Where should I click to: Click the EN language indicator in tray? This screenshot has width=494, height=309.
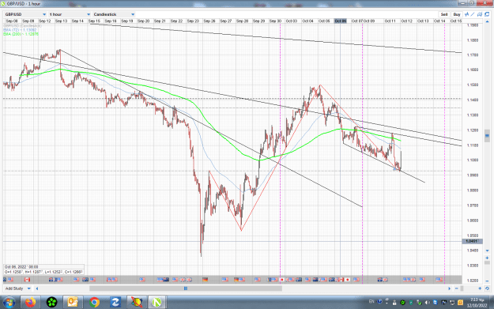click(371, 302)
